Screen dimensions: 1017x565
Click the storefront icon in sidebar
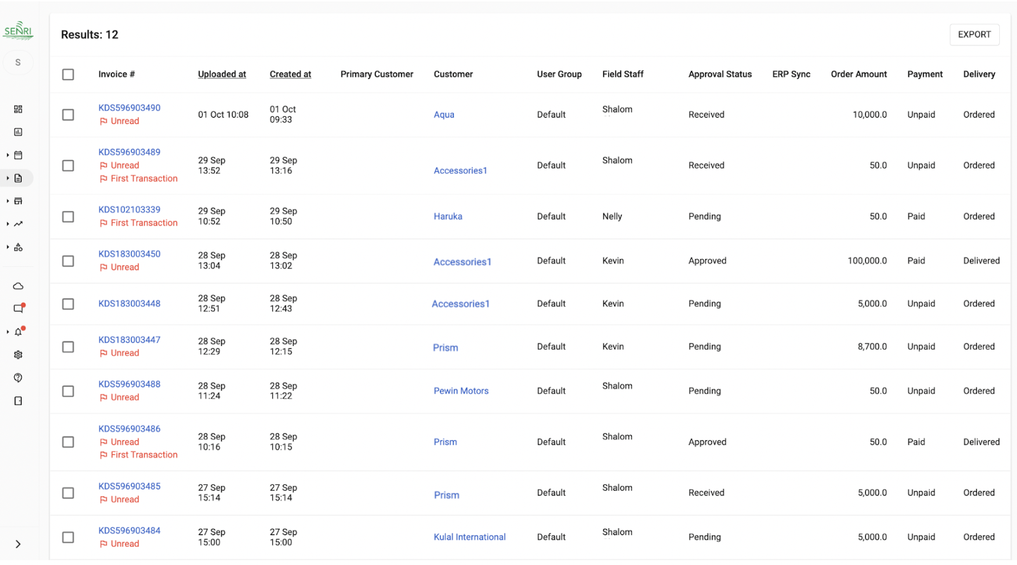click(18, 201)
